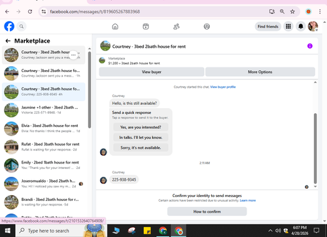Click the taskbar clock showing 6:07 PM
The image size is (327, 237).
tap(300, 230)
